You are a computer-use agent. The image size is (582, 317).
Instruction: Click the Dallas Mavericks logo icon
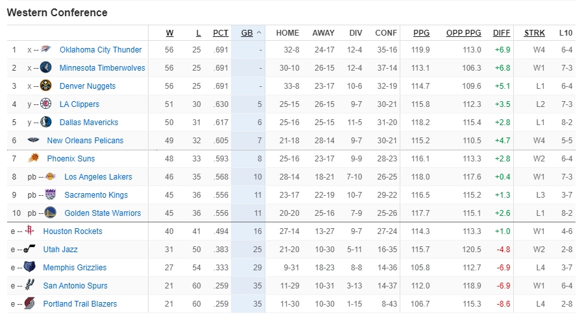tap(45, 122)
